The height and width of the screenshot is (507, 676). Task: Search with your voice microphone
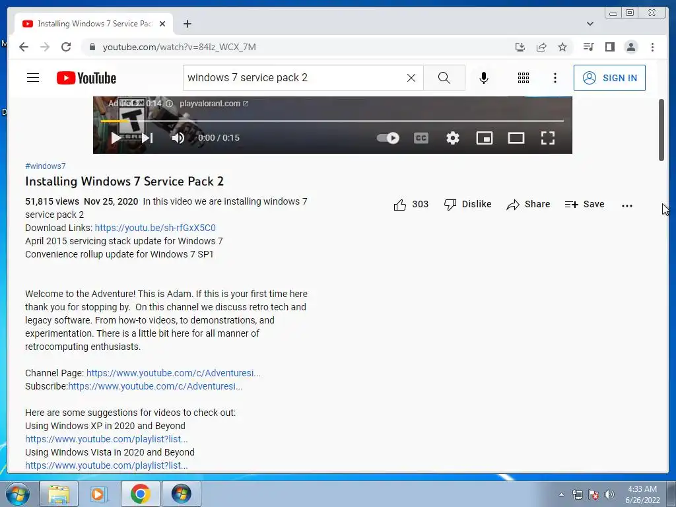(x=484, y=78)
